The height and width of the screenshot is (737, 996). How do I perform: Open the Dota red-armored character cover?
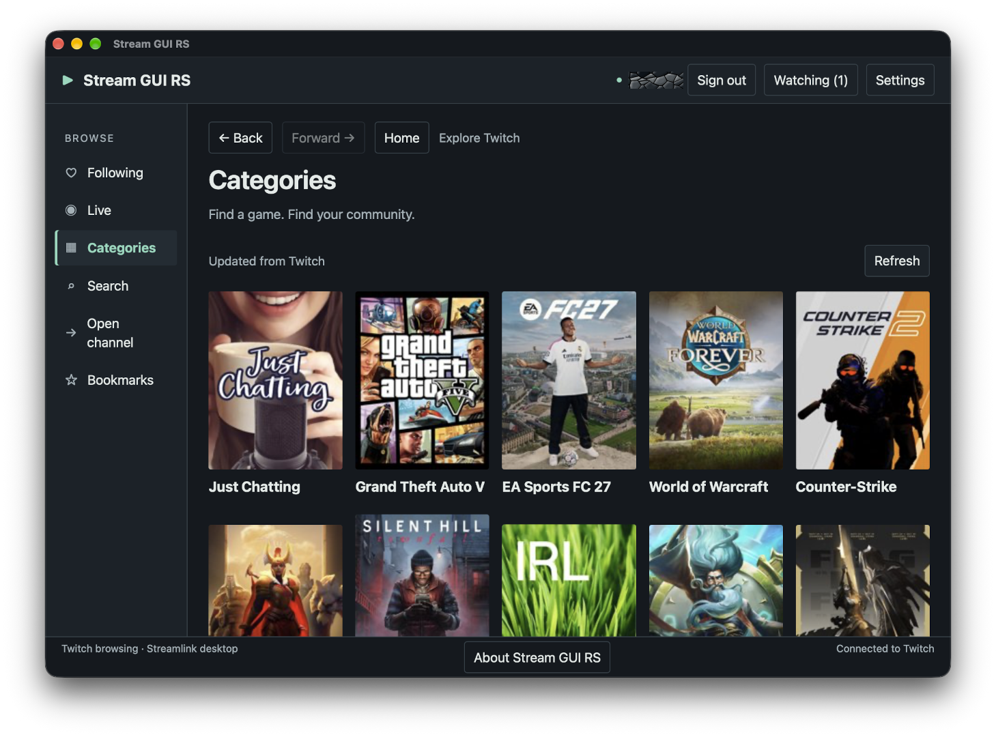[x=276, y=581]
